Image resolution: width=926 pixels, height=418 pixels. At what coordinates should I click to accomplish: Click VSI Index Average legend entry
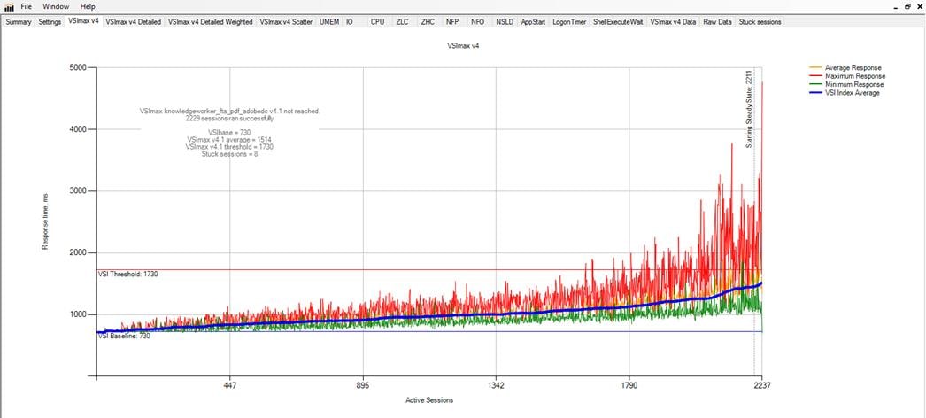844,93
